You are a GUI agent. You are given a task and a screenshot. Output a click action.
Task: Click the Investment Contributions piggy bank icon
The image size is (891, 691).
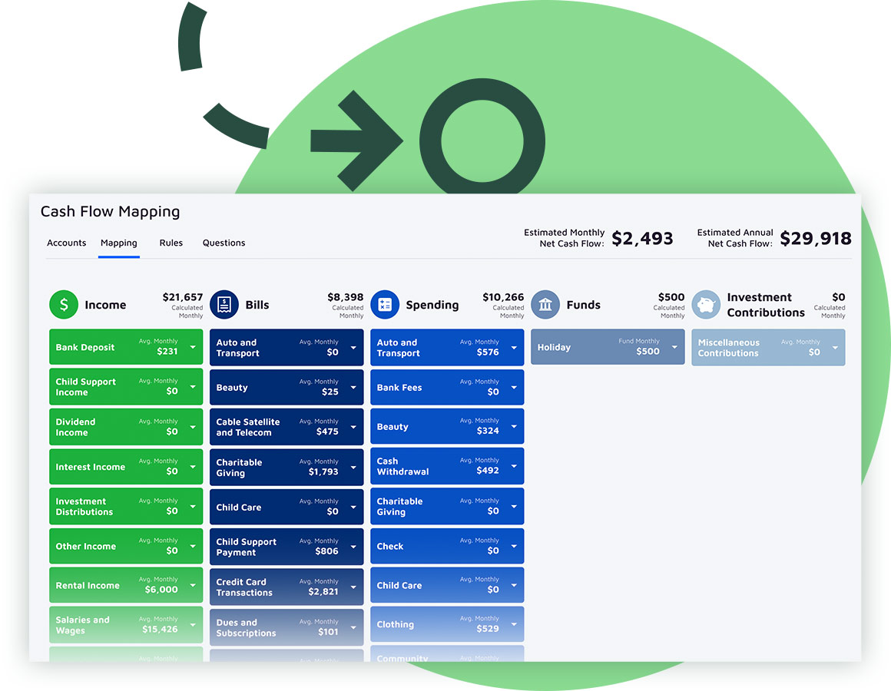[707, 304]
